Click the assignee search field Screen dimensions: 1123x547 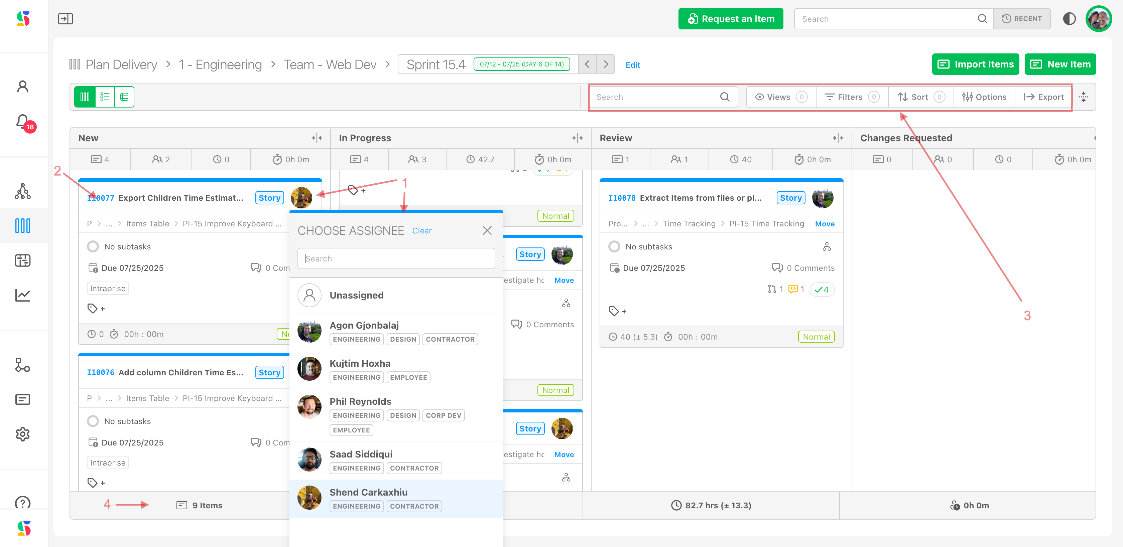click(396, 258)
